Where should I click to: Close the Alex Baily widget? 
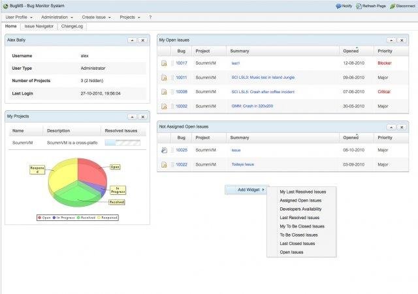(x=142, y=40)
